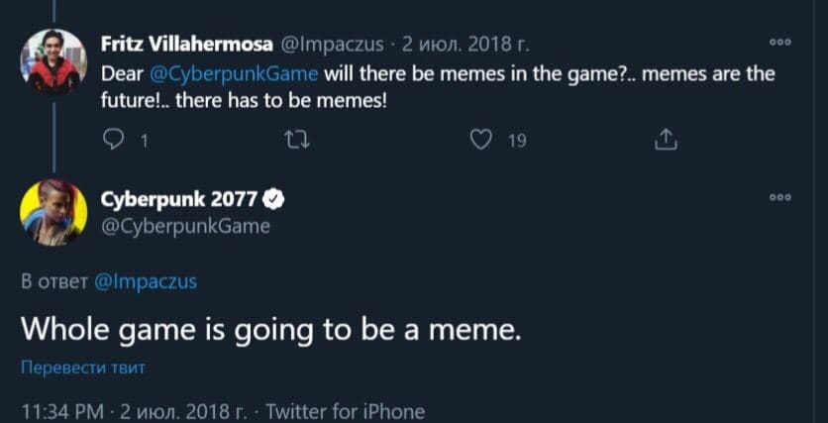
Task: Click the "Twitter for iPhone" source link
Action: coord(345,411)
